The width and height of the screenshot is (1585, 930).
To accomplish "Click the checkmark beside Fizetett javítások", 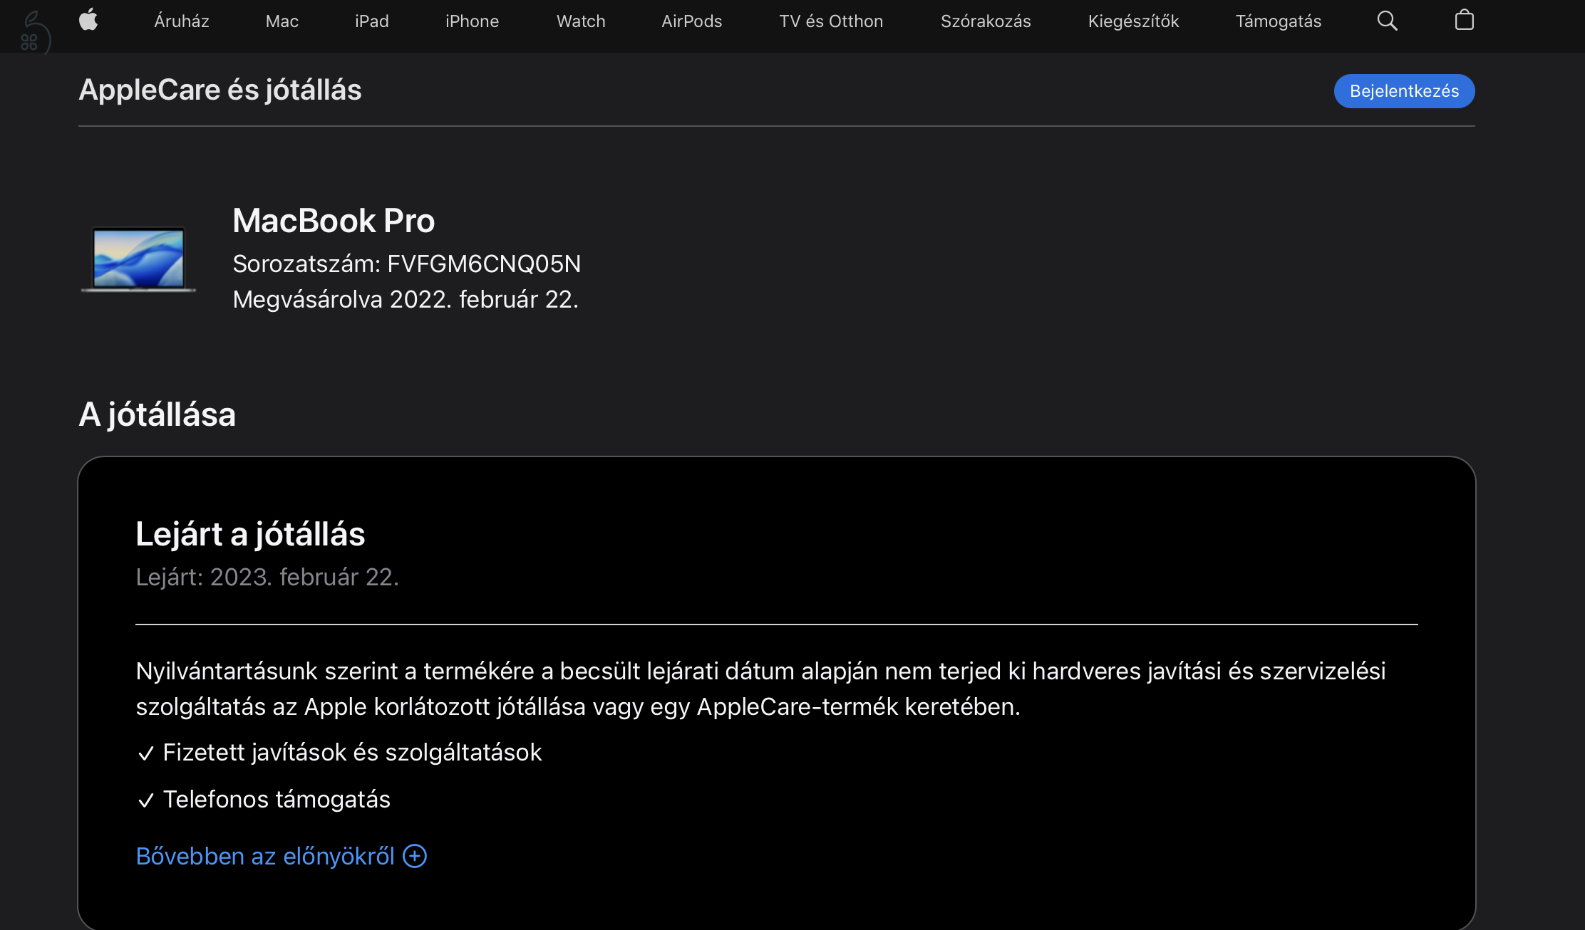I will [145, 753].
